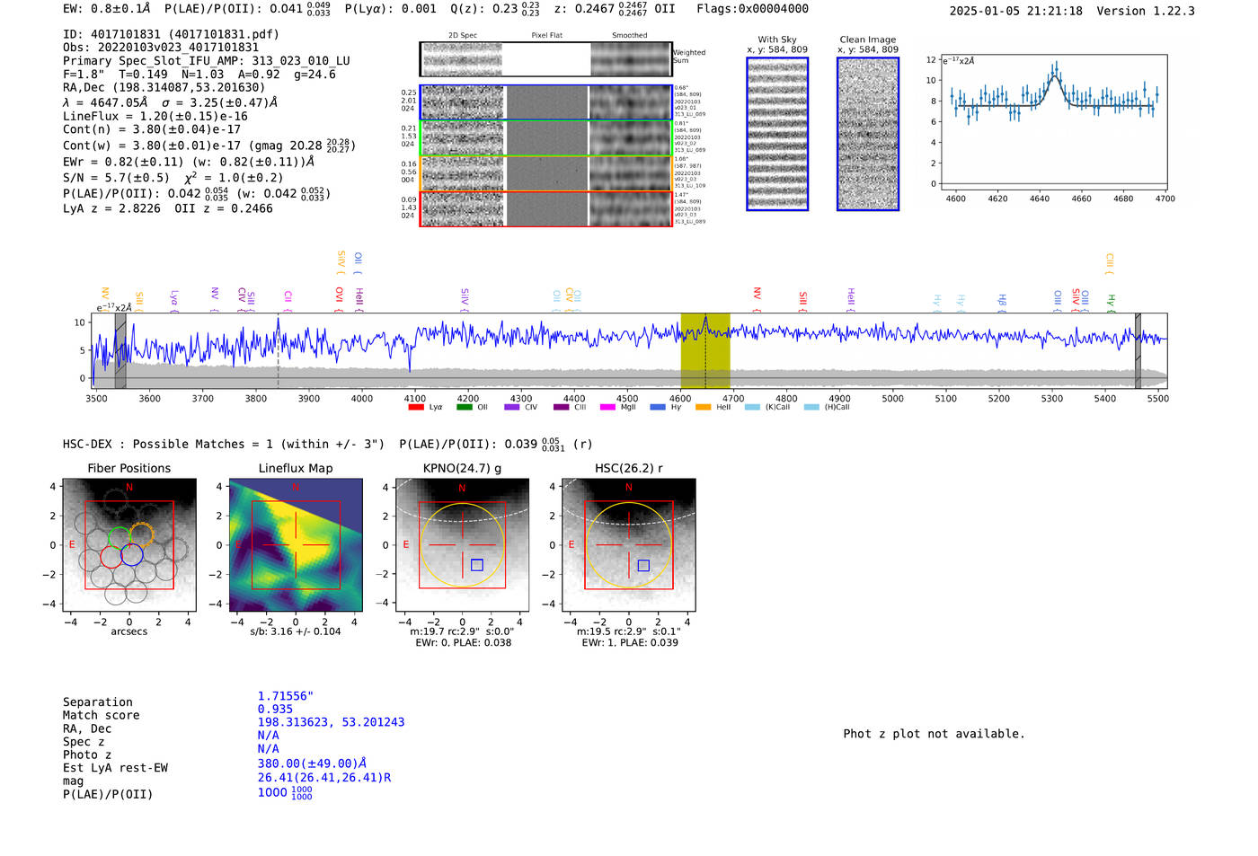Open the Fiber Positions panel

pyautogui.click(x=129, y=545)
